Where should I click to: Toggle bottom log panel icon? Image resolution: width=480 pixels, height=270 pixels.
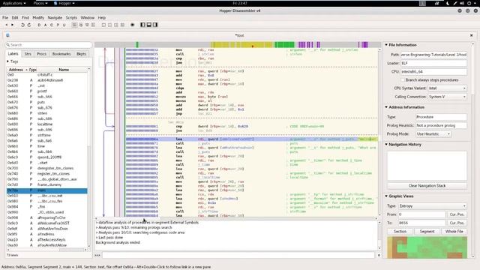[x=148, y=25]
